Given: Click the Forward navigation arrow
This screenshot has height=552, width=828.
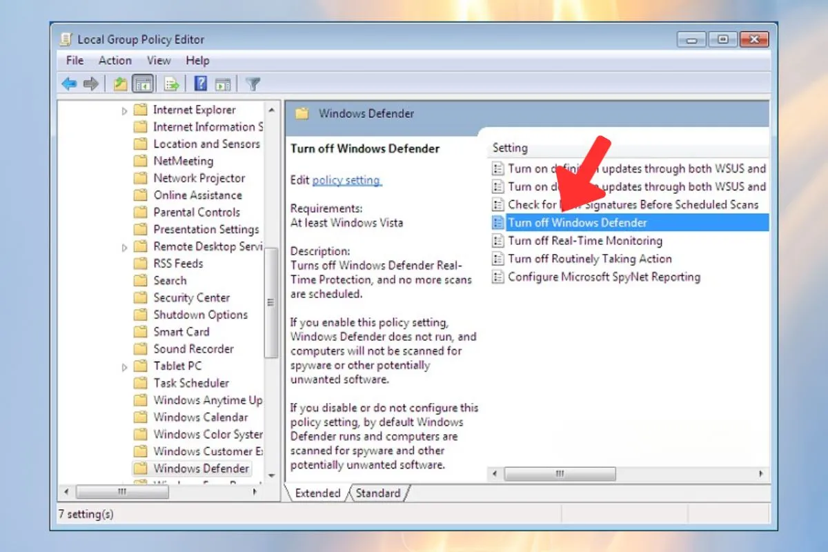Looking at the screenshot, I should click(x=90, y=83).
